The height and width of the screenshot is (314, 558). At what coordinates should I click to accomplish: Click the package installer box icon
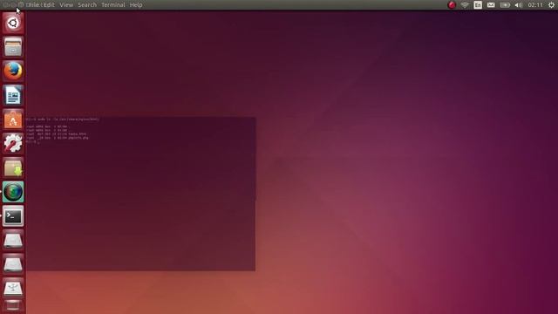click(13, 167)
